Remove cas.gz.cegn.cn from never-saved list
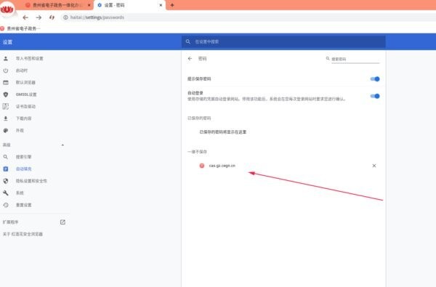 (x=374, y=166)
